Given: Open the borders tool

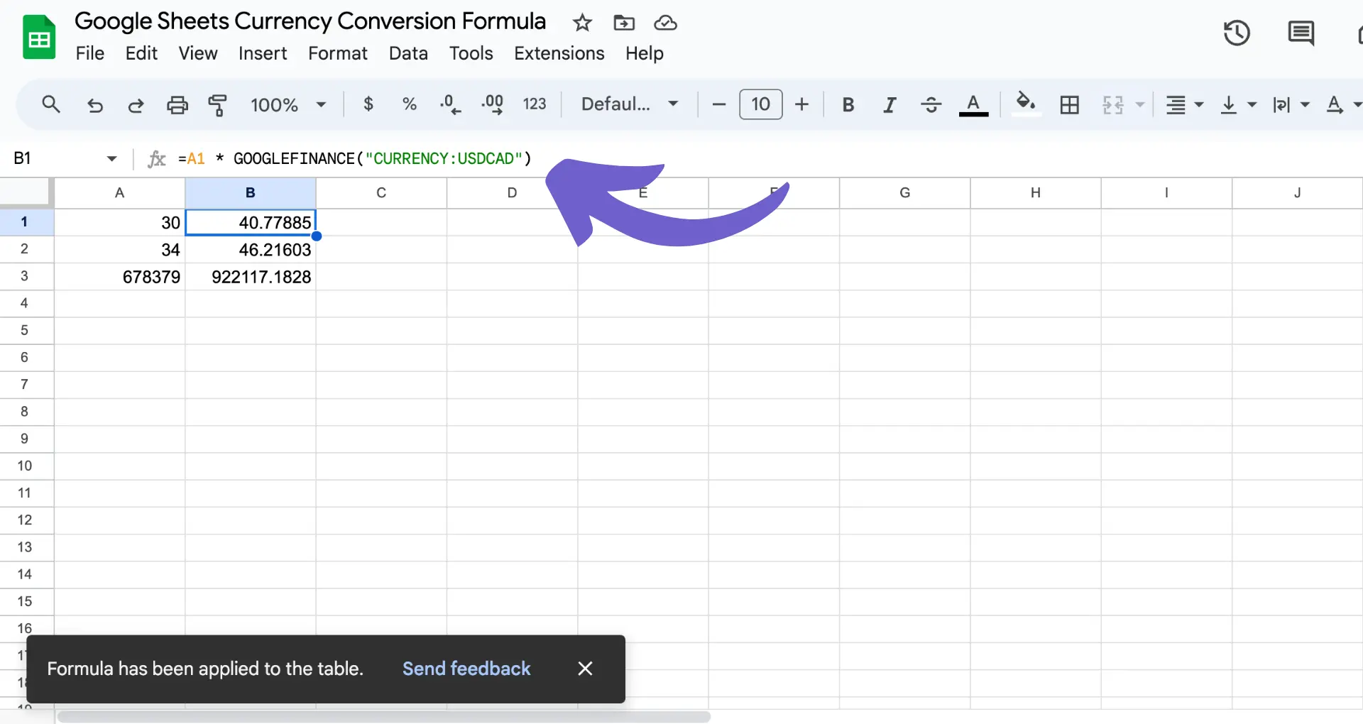Looking at the screenshot, I should (1069, 105).
